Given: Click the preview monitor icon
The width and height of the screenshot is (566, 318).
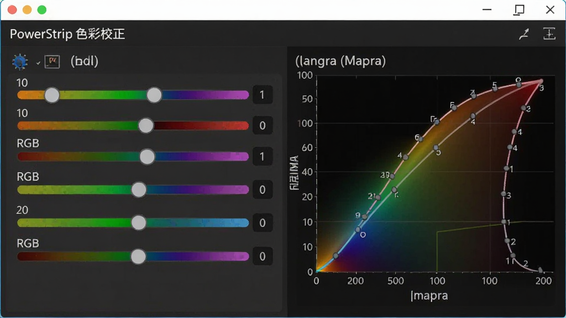Looking at the screenshot, I should [x=52, y=62].
